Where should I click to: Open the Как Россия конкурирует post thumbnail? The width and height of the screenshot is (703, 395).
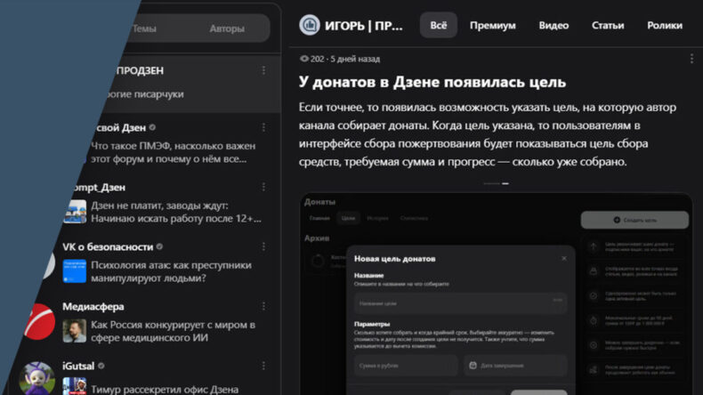[x=75, y=331]
